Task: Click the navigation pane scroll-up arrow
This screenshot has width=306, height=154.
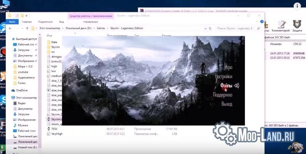Action: pos(40,35)
